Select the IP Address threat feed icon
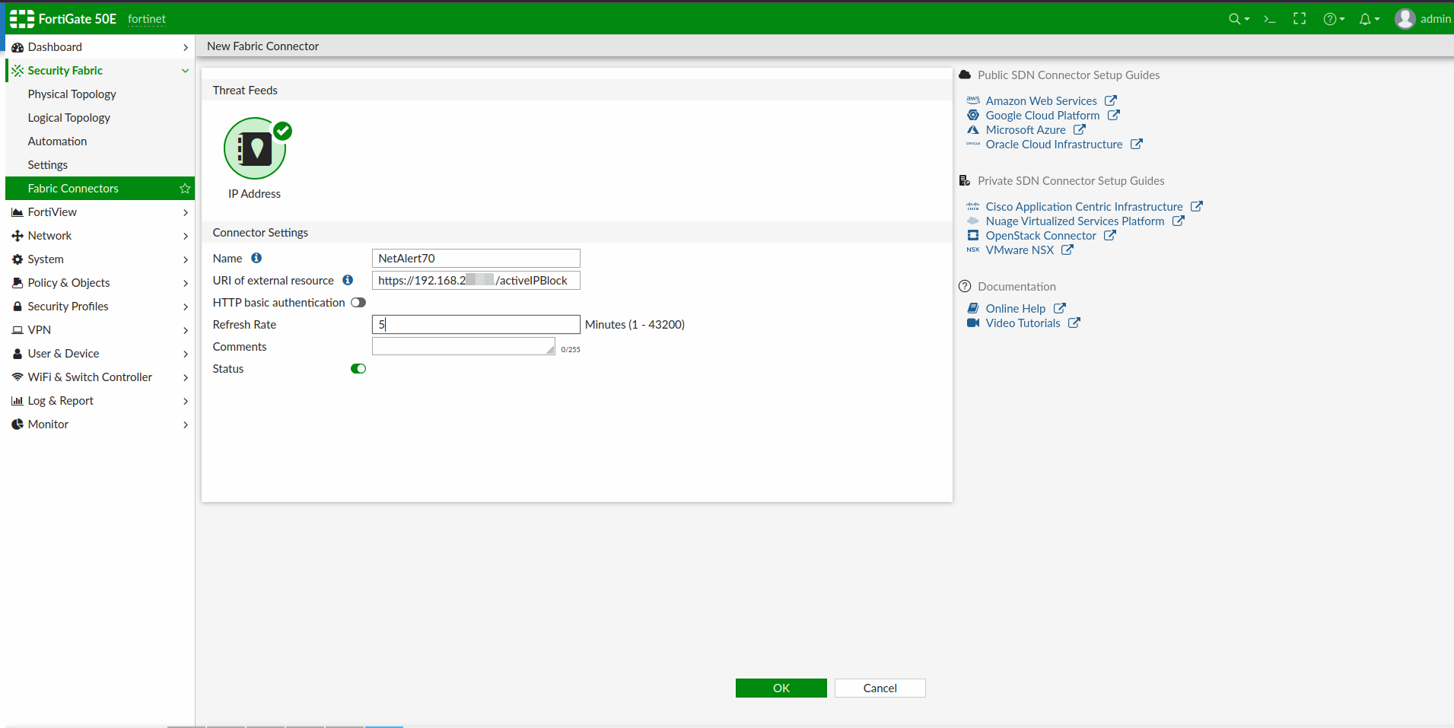The width and height of the screenshot is (1454, 728). tap(255, 148)
